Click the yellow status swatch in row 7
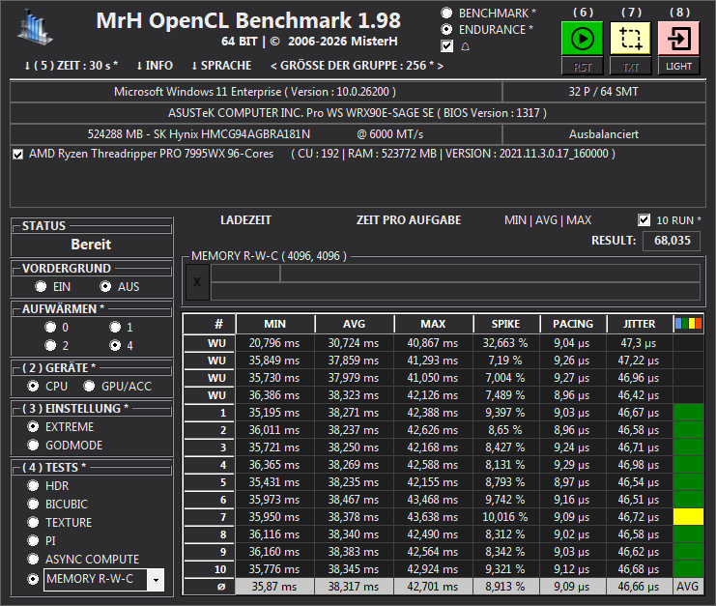 click(688, 517)
